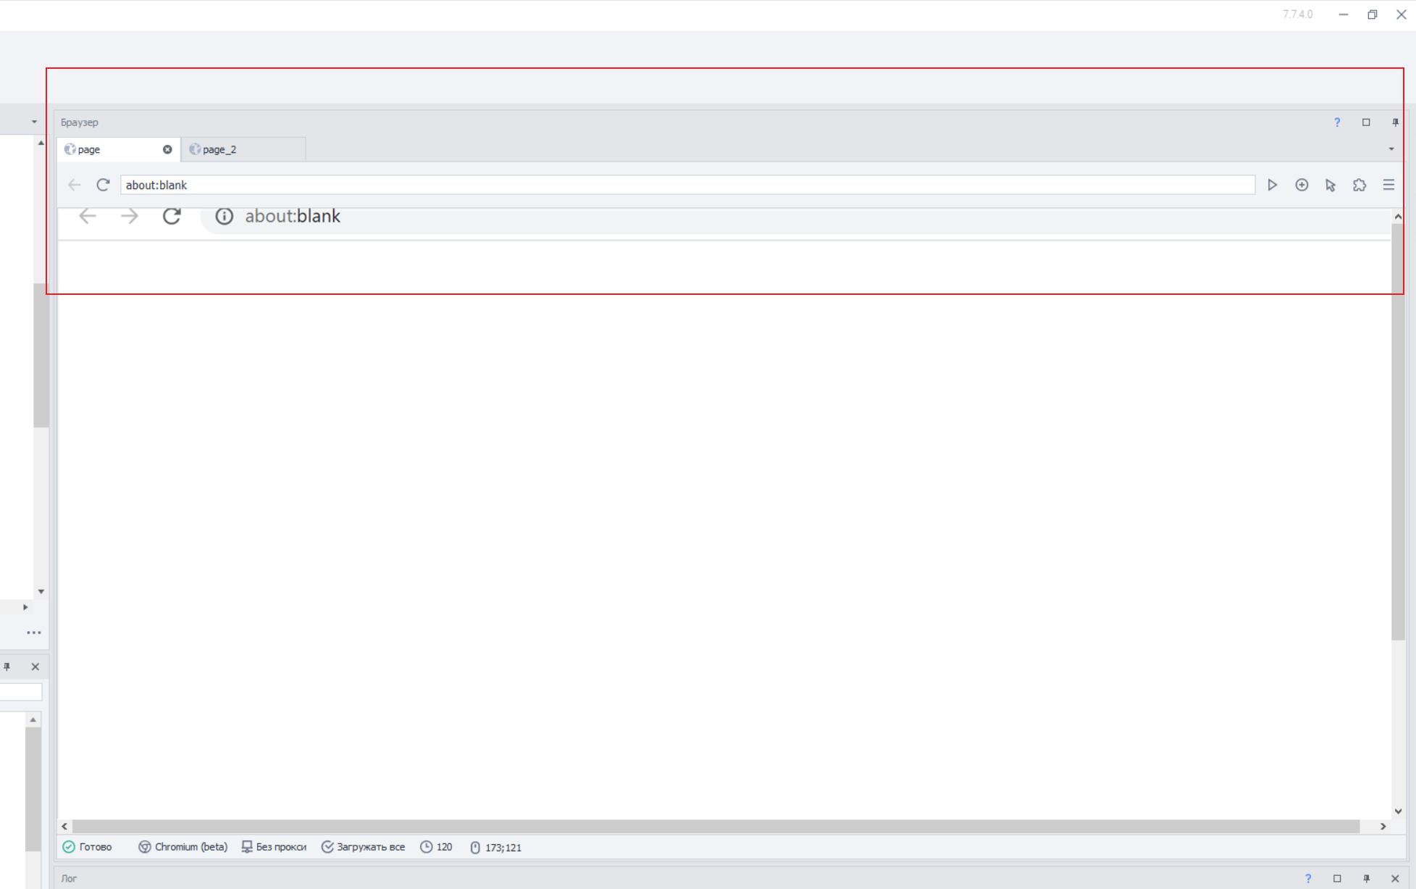Toggle the Без прокси proxy setting
Image resolution: width=1416 pixels, height=889 pixels.
(x=274, y=847)
